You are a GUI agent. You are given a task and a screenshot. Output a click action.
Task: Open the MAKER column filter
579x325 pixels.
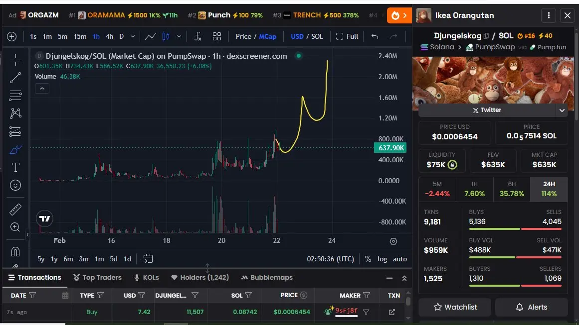click(x=367, y=296)
